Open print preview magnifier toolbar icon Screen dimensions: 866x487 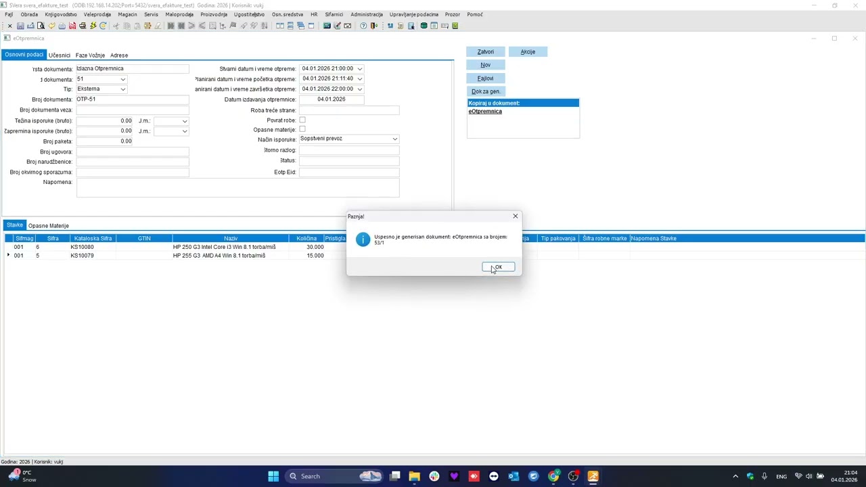tap(41, 26)
